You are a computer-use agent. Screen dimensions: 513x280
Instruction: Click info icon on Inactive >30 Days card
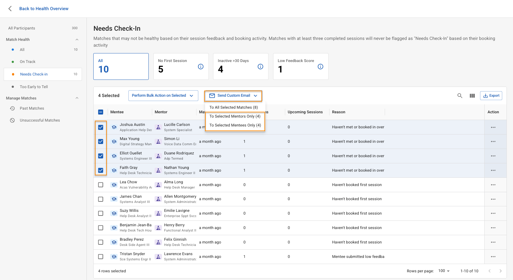point(260,67)
